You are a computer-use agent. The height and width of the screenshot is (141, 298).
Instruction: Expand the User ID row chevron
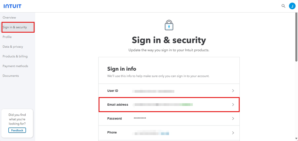(233, 91)
